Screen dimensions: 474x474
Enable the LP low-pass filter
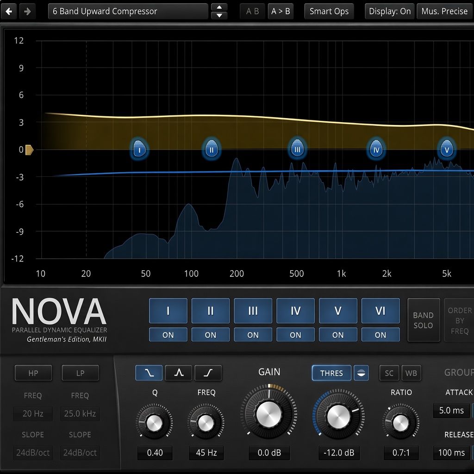tap(80, 373)
